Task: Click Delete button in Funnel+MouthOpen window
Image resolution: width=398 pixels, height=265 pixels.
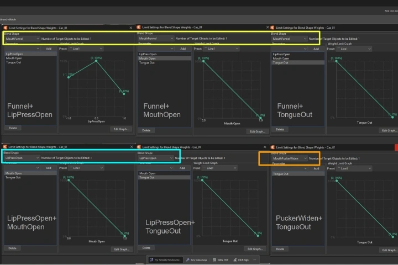Action: [x=146, y=130]
